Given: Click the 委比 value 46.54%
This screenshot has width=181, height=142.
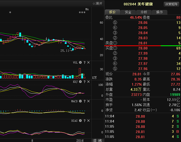Looking at the screenshot, I should [x=136, y=17].
